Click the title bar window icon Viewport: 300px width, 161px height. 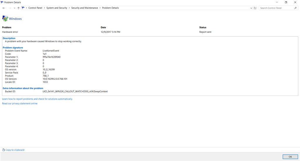tap(2, 2)
